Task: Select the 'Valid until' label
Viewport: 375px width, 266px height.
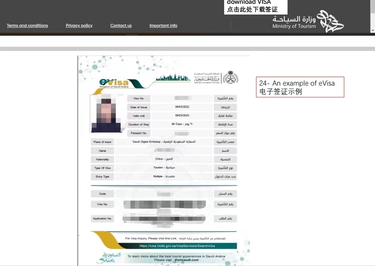Action: 139,116
